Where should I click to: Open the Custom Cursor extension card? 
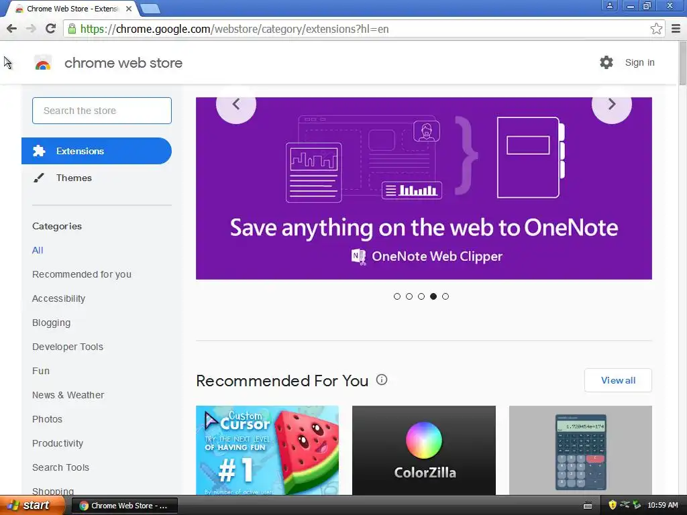point(267,450)
